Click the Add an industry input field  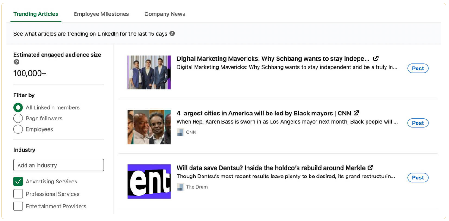pos(58,165)
